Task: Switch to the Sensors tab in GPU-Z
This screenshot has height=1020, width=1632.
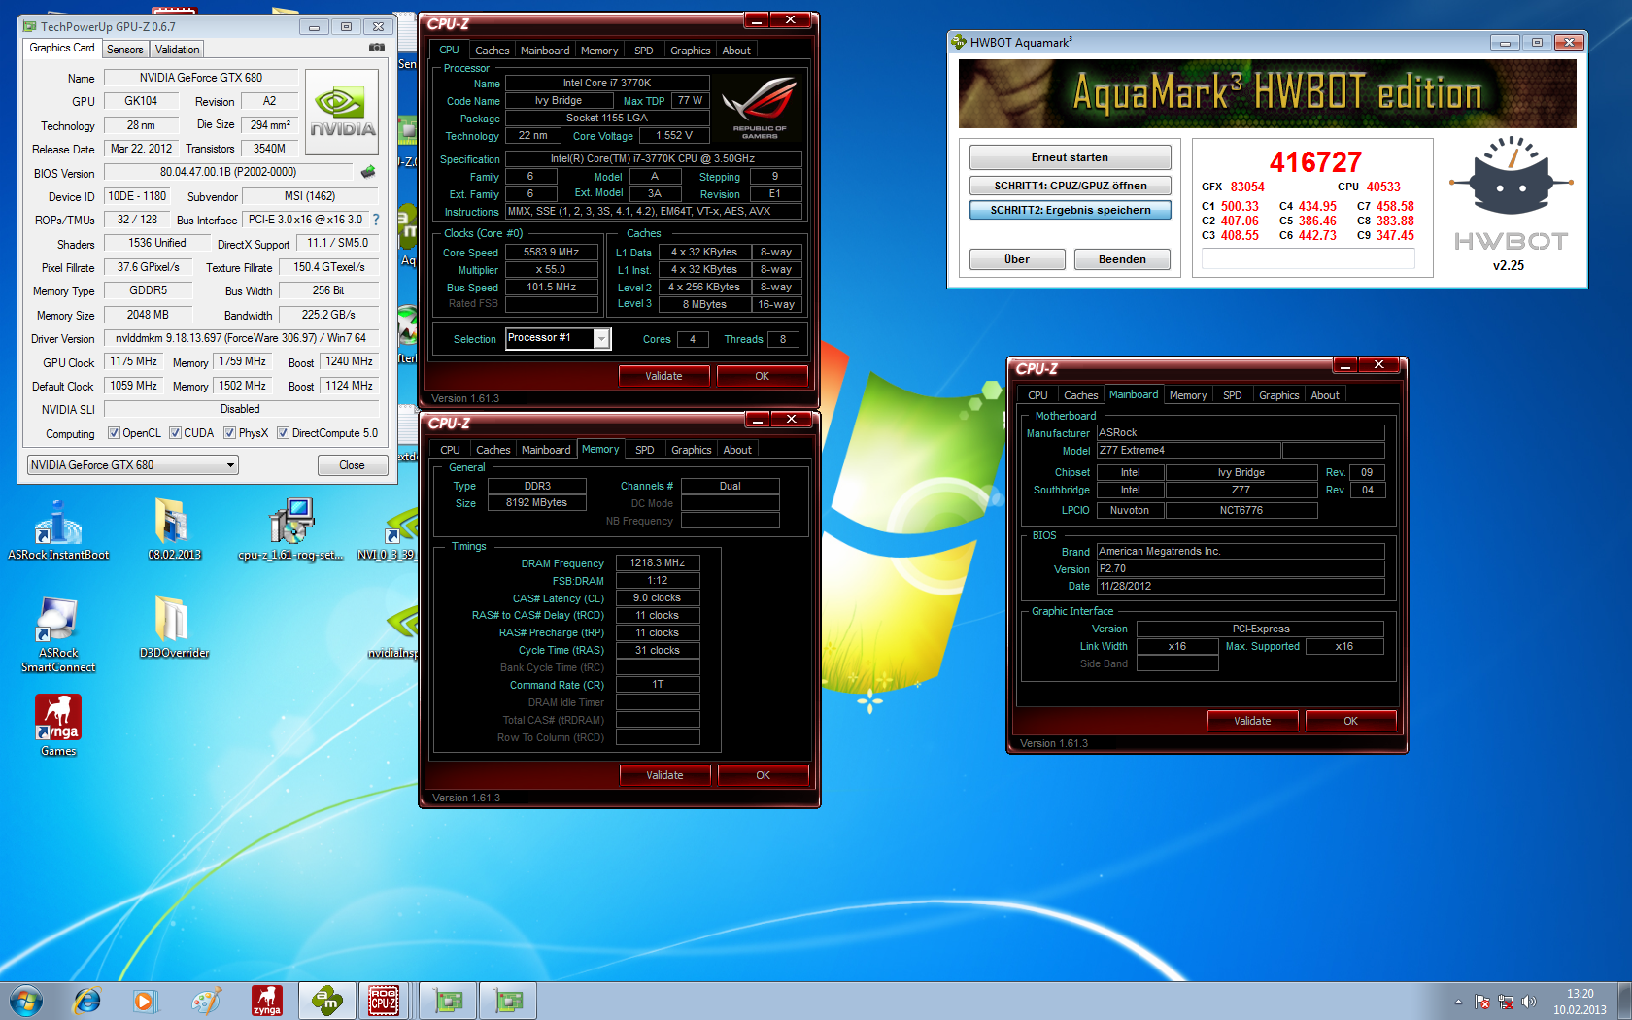Action: (124, 50)
